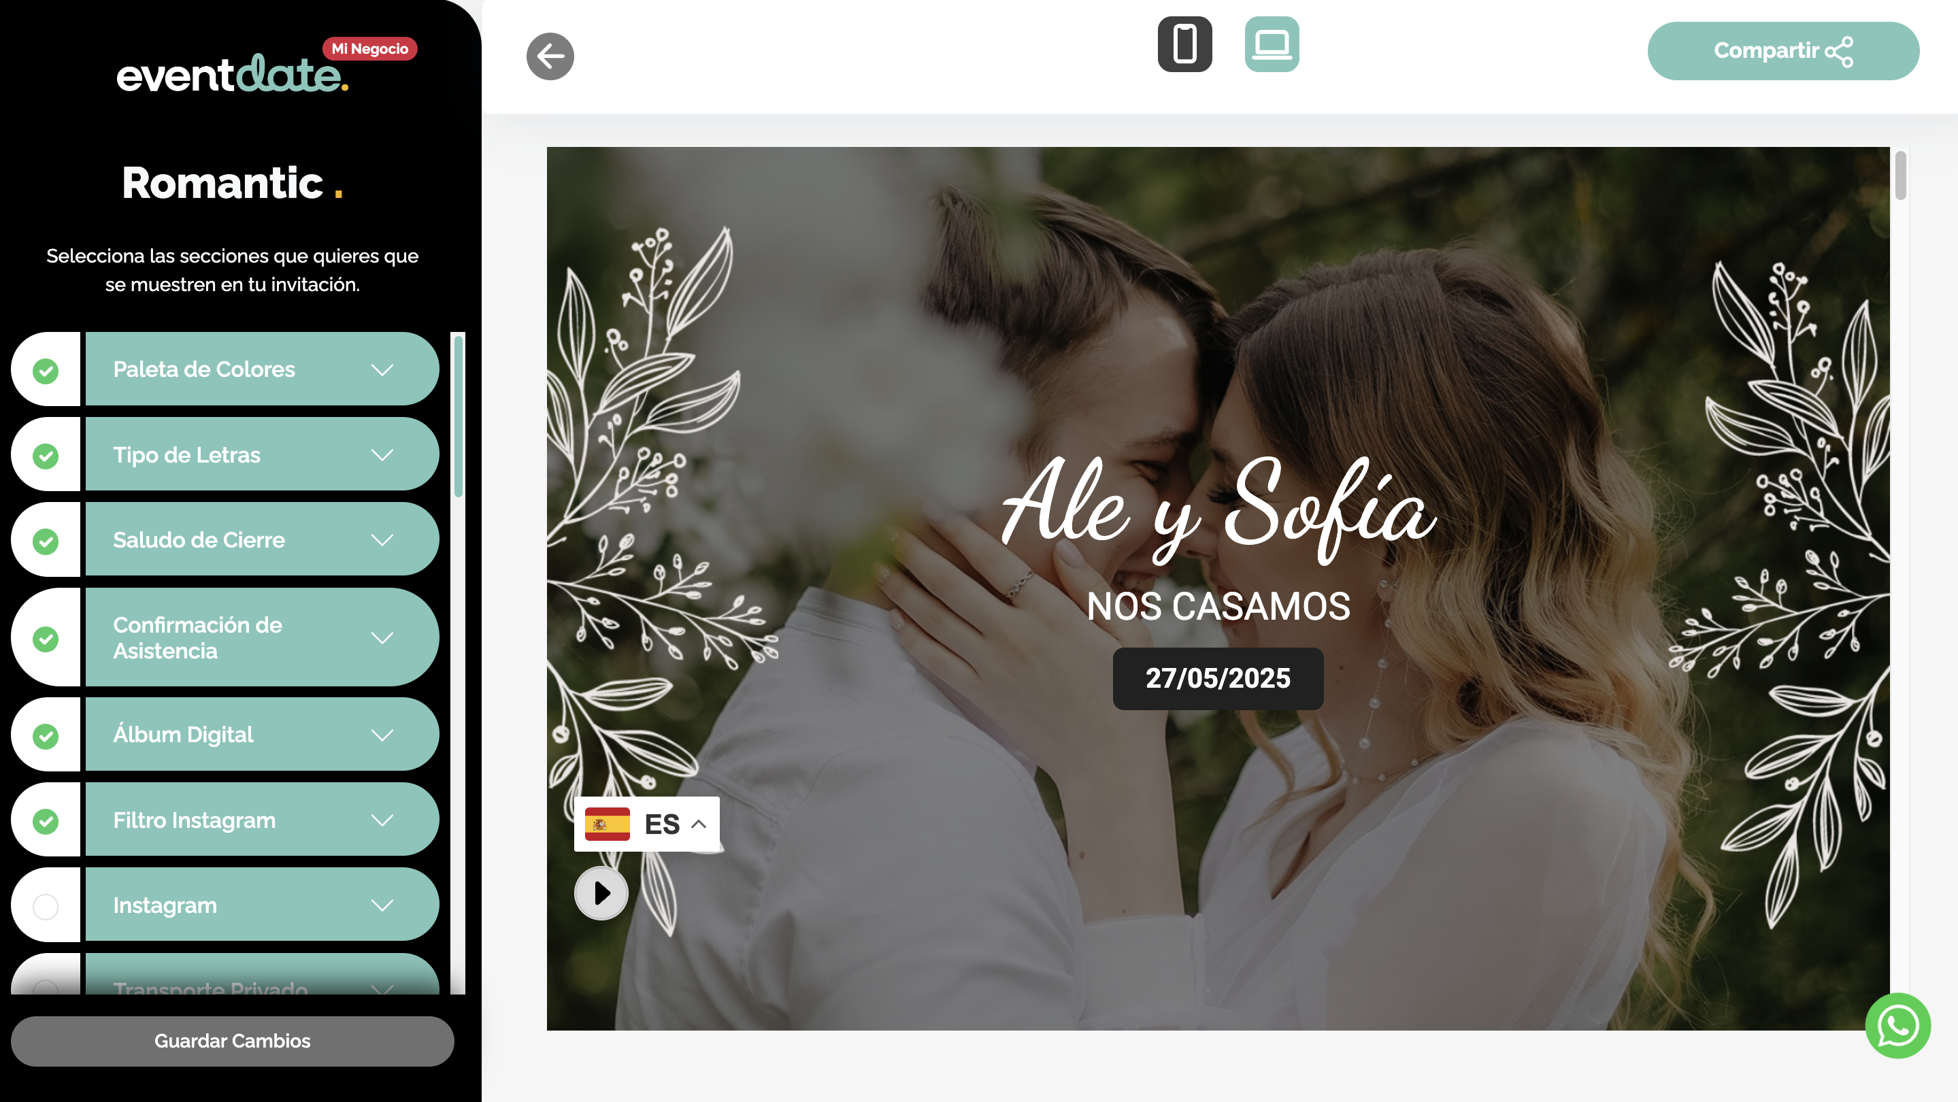Expand Confirmación de Asistencia chevron
1958x1102 pixels.
pos(382,637)
